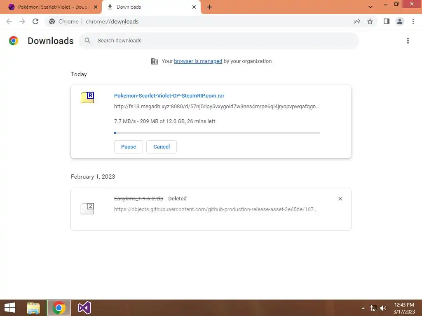This screenshot has width=422, height=316.
Task: Click the address bar URL chrome://downloads
Action: click(x=112, y=21)
